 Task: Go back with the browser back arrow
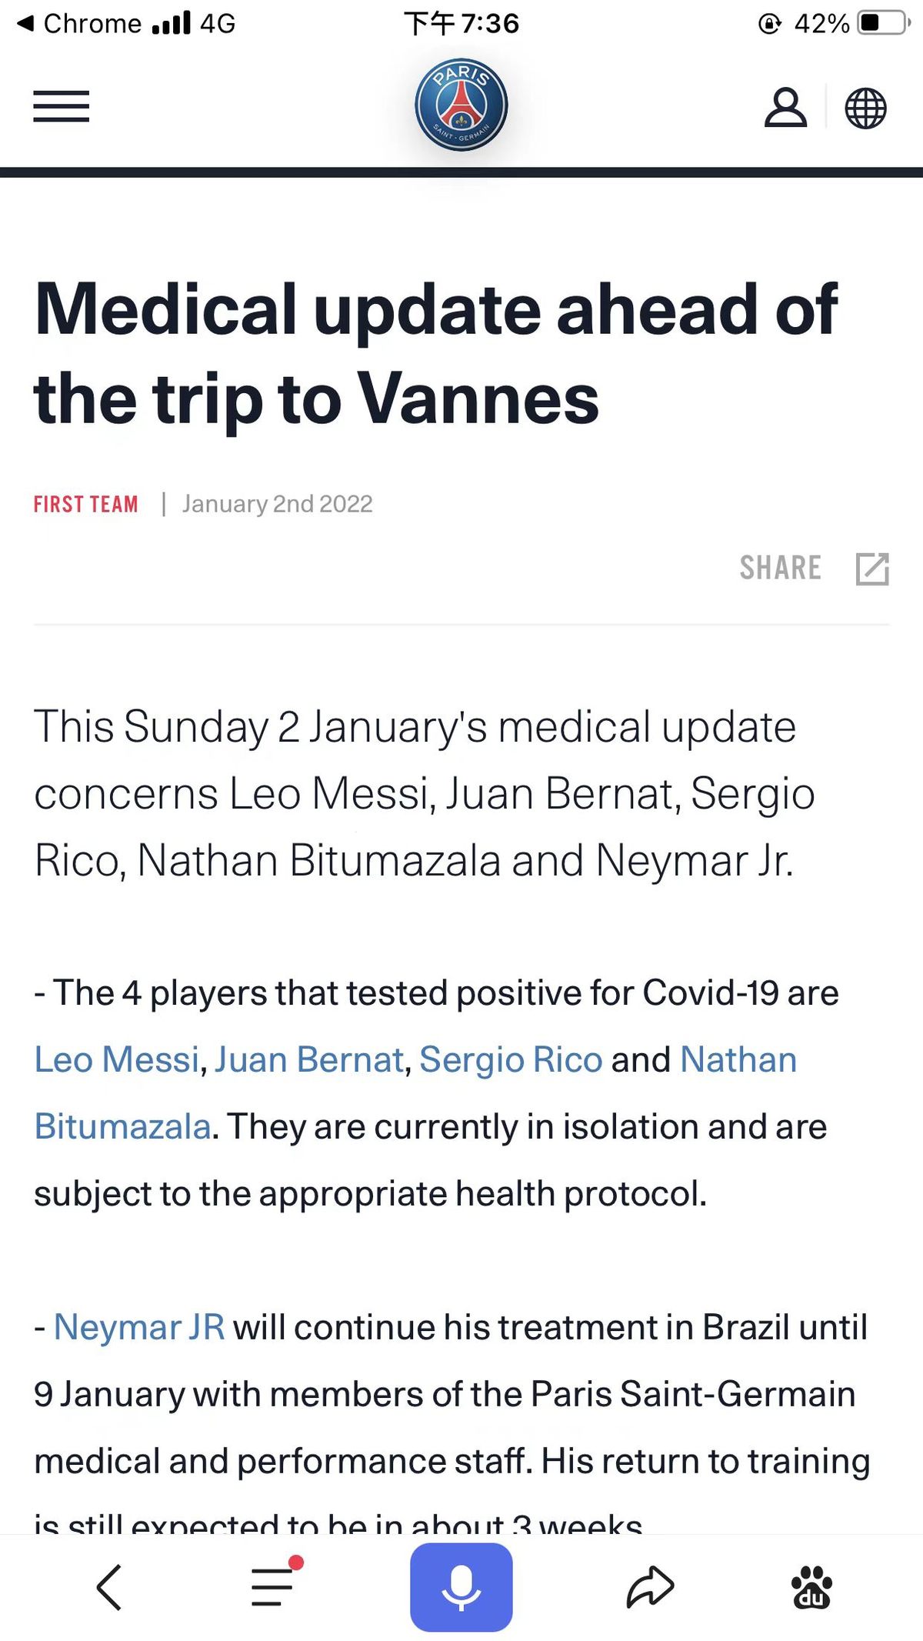coord(109,1587)
